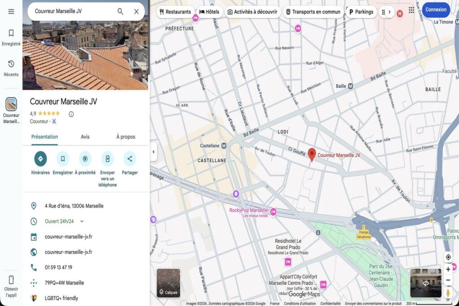Click Obtenir l'appli phone icon
This screenshot has width=459, height=306.
point(11,280)
